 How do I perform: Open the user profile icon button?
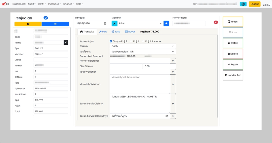pos(243,4)
